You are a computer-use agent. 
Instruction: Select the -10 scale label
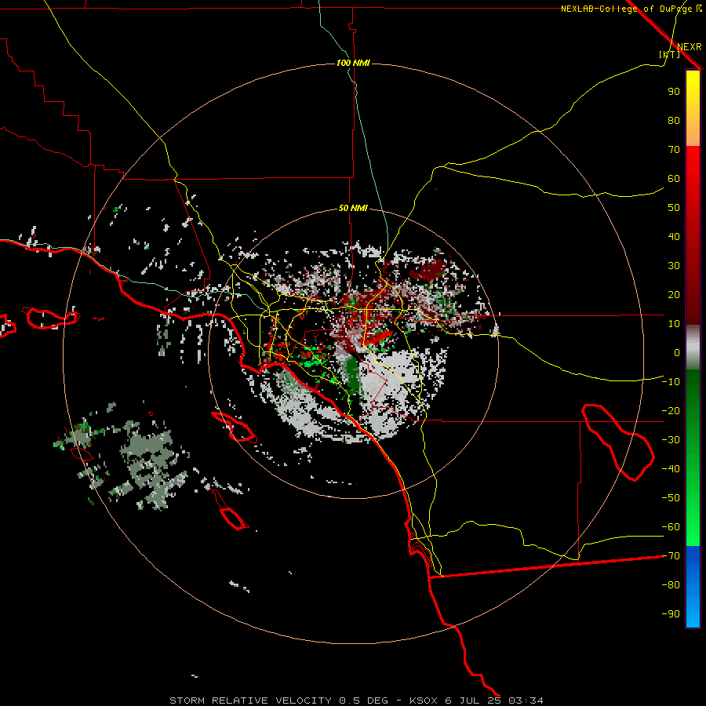[671, 382]
